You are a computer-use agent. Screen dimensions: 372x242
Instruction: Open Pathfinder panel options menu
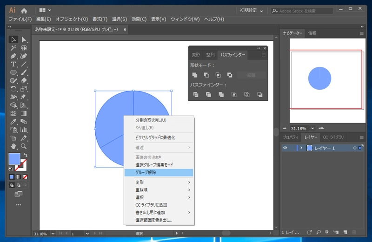264,55
